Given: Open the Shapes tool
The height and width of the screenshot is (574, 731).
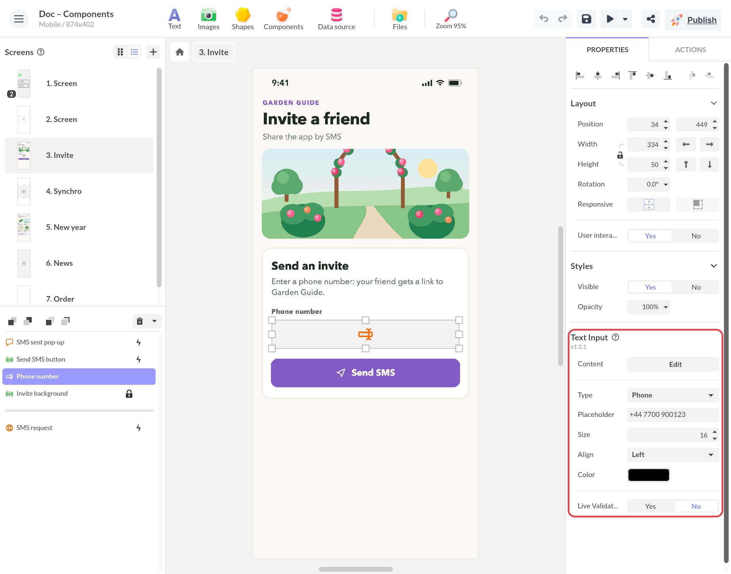Looking at the screenshot, I should click(243, 19).
